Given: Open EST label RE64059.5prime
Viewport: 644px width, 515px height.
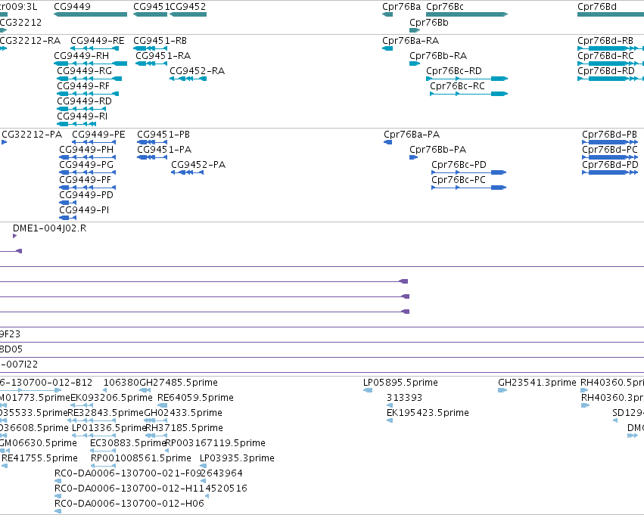Looking at the screenshot, I should pyautogui.click(x=195, y=398).
